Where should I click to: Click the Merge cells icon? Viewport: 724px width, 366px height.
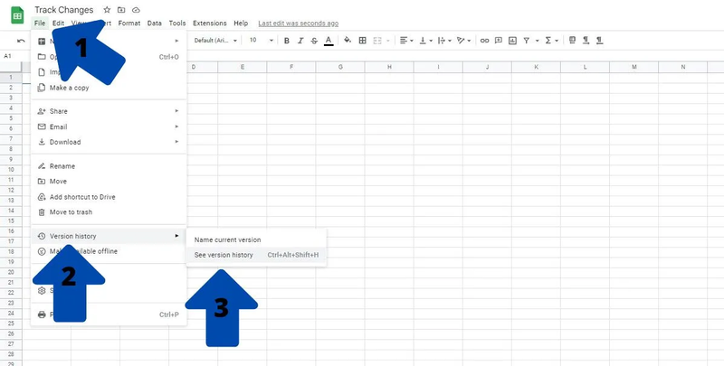(377, 41)
